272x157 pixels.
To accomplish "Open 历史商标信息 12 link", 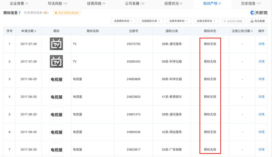I will pos(36,13).
